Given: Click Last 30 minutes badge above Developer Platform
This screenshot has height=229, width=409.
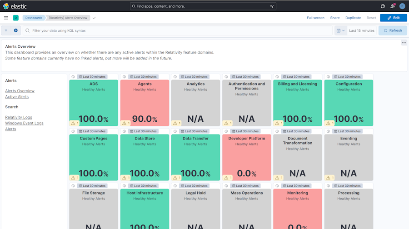Looking at the screenshot, I should coord(245,131).
